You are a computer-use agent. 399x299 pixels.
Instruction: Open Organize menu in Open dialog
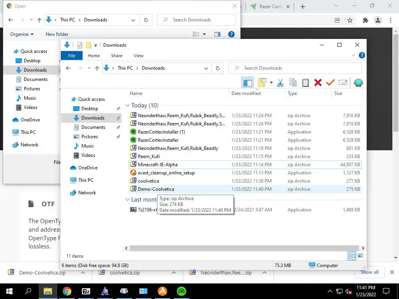click(22, 34)
